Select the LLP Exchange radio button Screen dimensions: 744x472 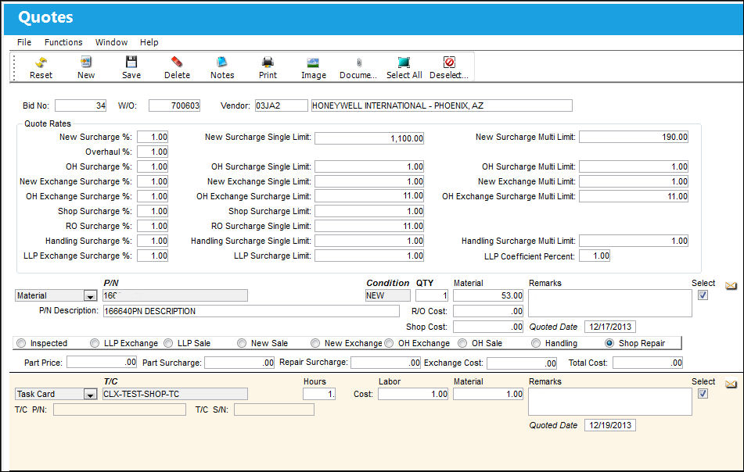[x=95, y=343]
